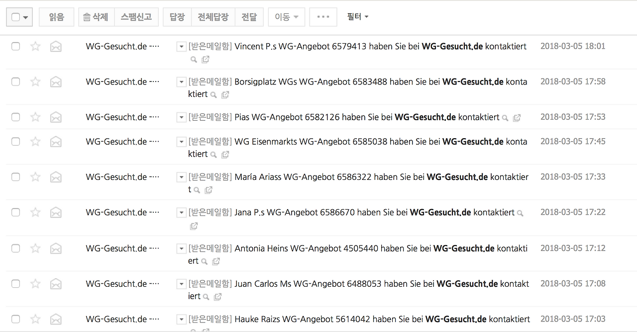Click the envelope icon on Antonia Heins email
637x332 pixels.
coord(56,248)
